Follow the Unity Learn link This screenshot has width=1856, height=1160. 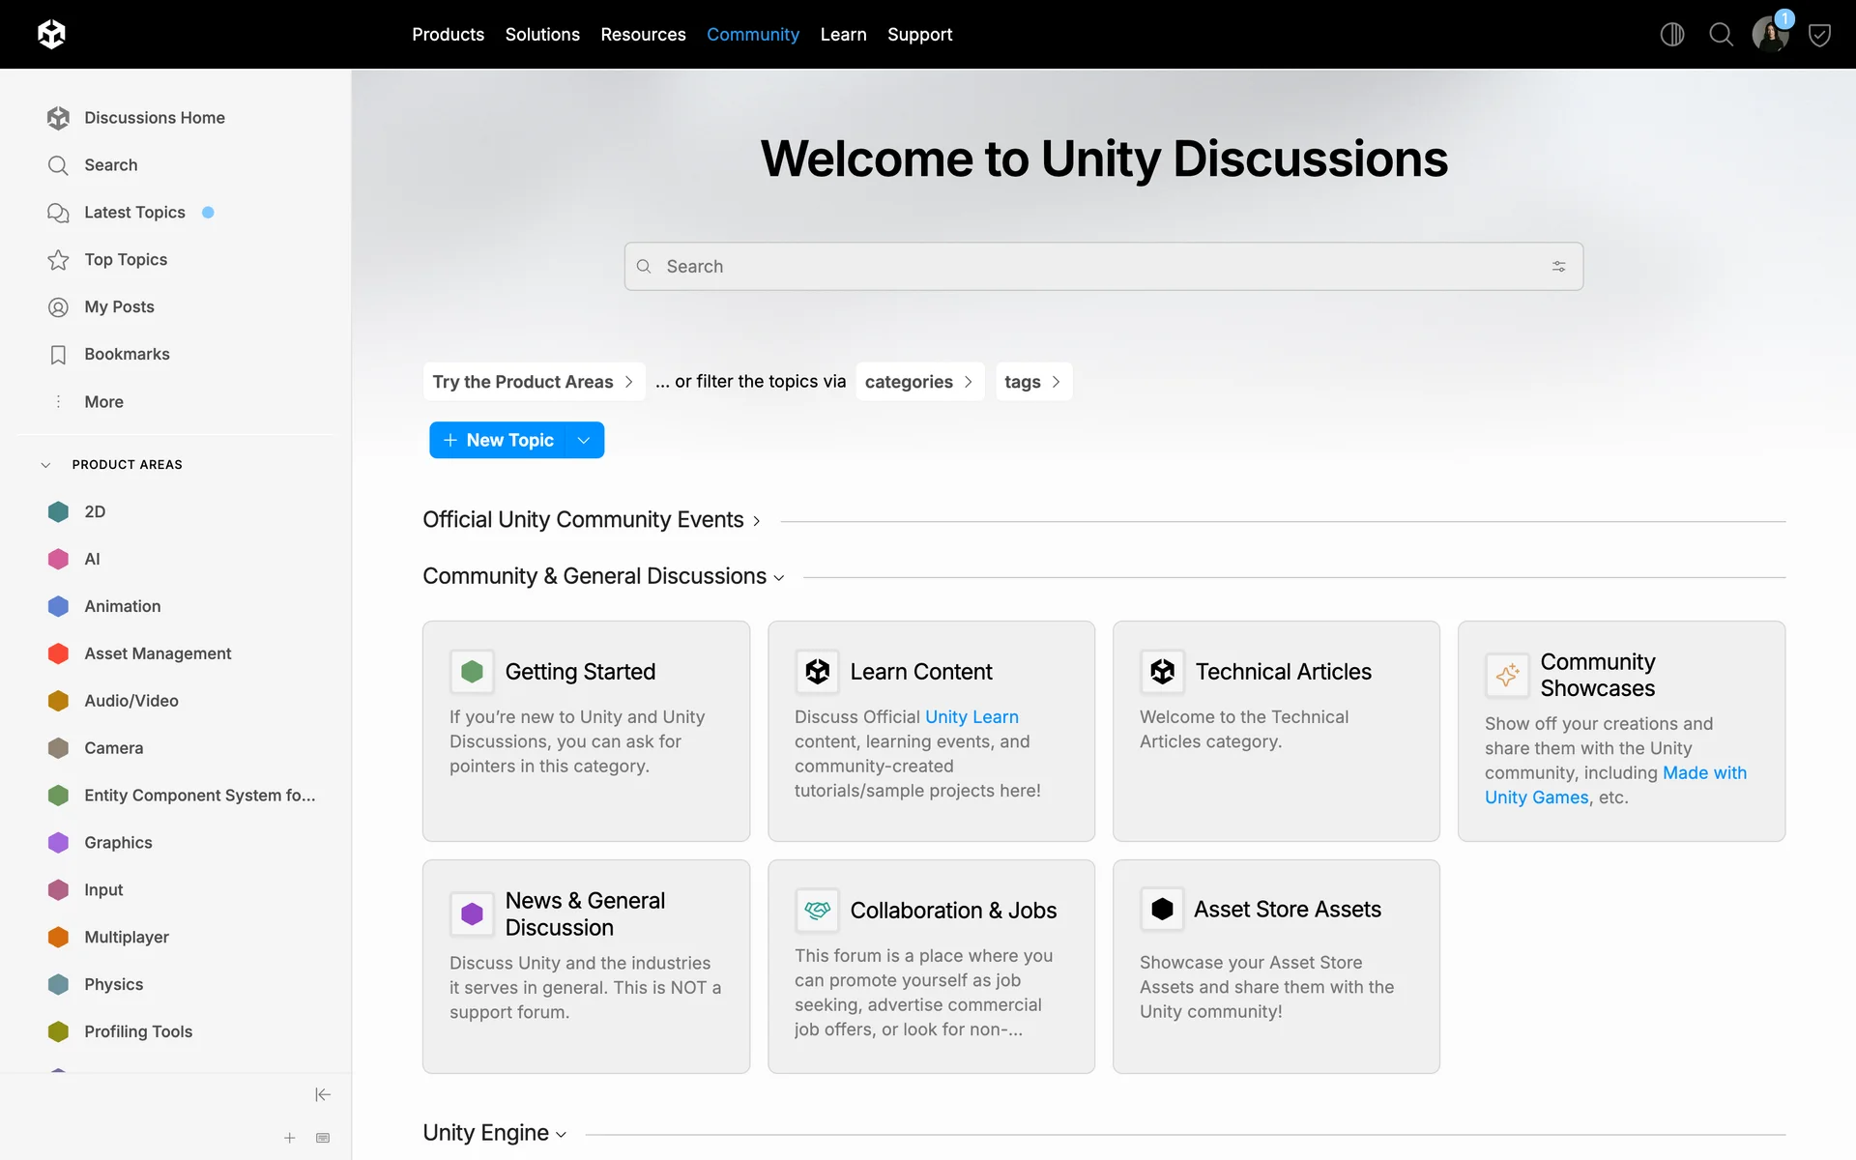pyautogui.click(x=971, y=716)
